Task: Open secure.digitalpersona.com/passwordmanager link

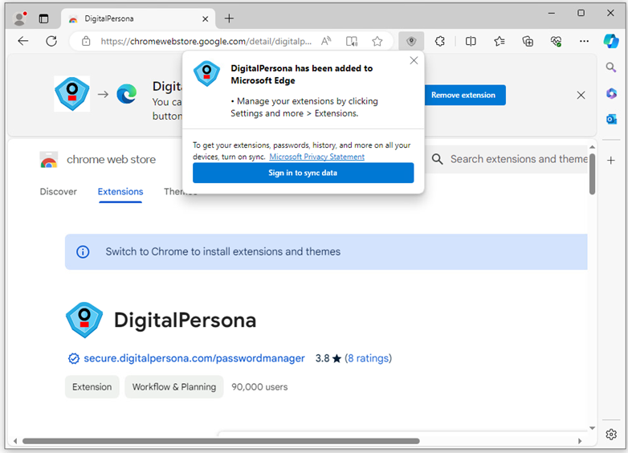Action: 194,358
